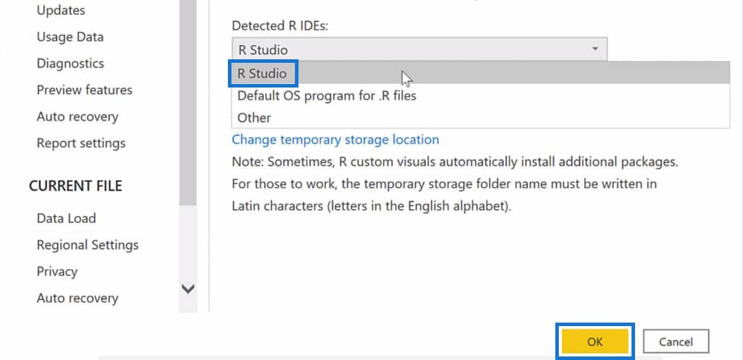Viewport: 743px width, 360px height.
Task: Choose Default OS program for .R files
Action: point(481,96)
